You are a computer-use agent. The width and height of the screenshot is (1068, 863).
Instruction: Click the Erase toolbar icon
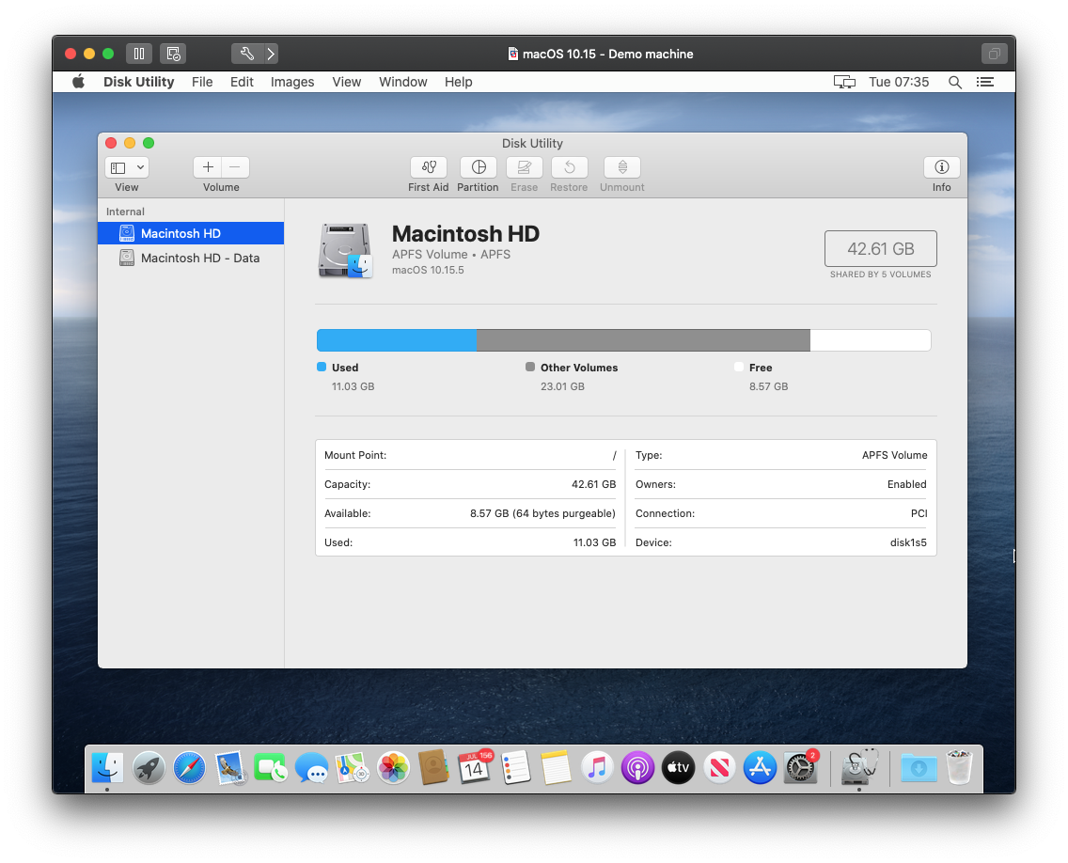click(525, 167)
